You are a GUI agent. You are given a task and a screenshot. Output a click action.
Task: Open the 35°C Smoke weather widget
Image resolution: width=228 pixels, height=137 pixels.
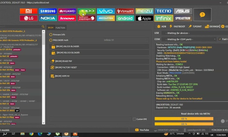point(174,134)
